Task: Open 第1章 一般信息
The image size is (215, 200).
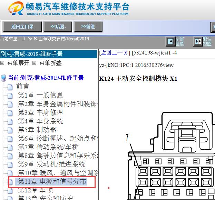Action: [40, 95]
